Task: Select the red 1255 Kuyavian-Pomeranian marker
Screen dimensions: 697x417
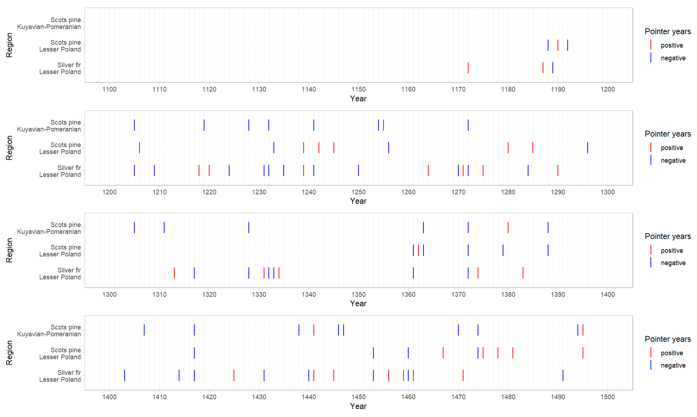Action: click(x=383, y=125)
